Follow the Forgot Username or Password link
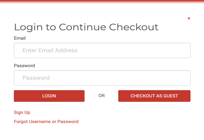Image resolution: width=204 pixels, height=140 pixels. pos(46,122)
